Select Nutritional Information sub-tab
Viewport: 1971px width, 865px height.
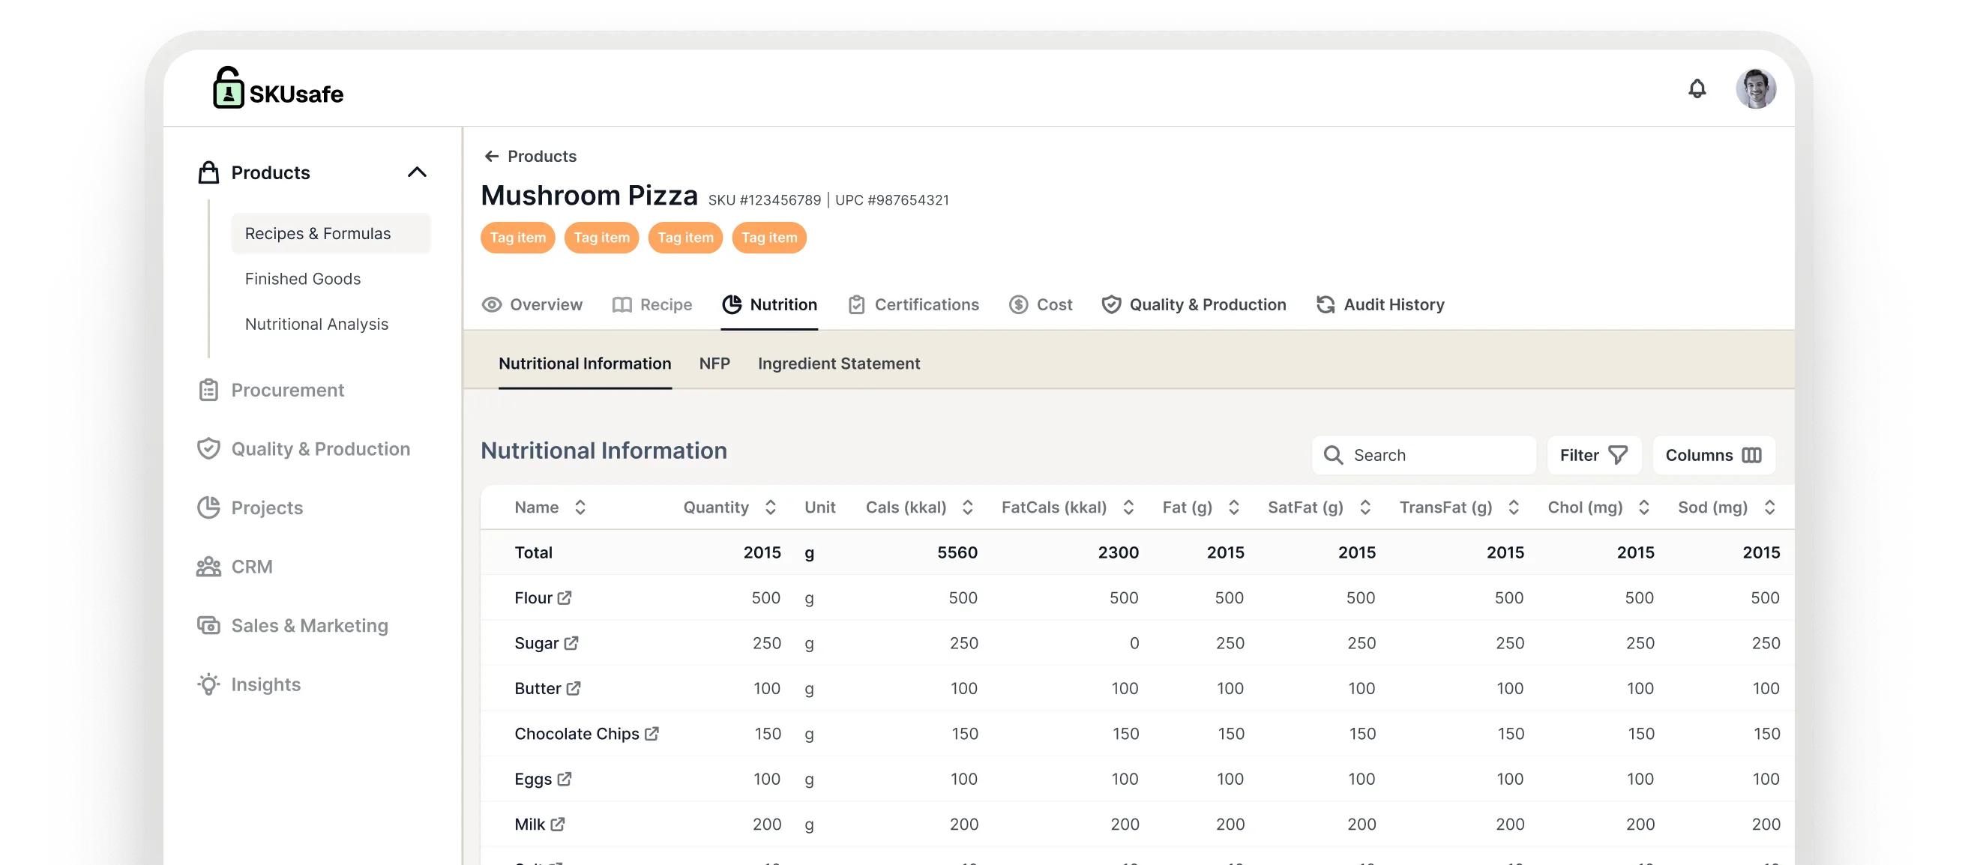(585, 364)
